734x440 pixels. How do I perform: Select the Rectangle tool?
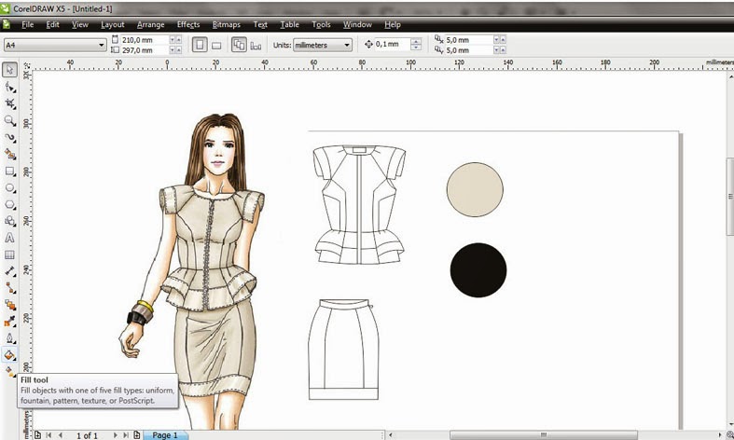click(x=9, y=171)
